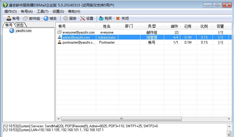The width and height of the screenshot is (234, 137).
Task: Open 设置 tools toolbar button
Action: click(x=87, y=18)
